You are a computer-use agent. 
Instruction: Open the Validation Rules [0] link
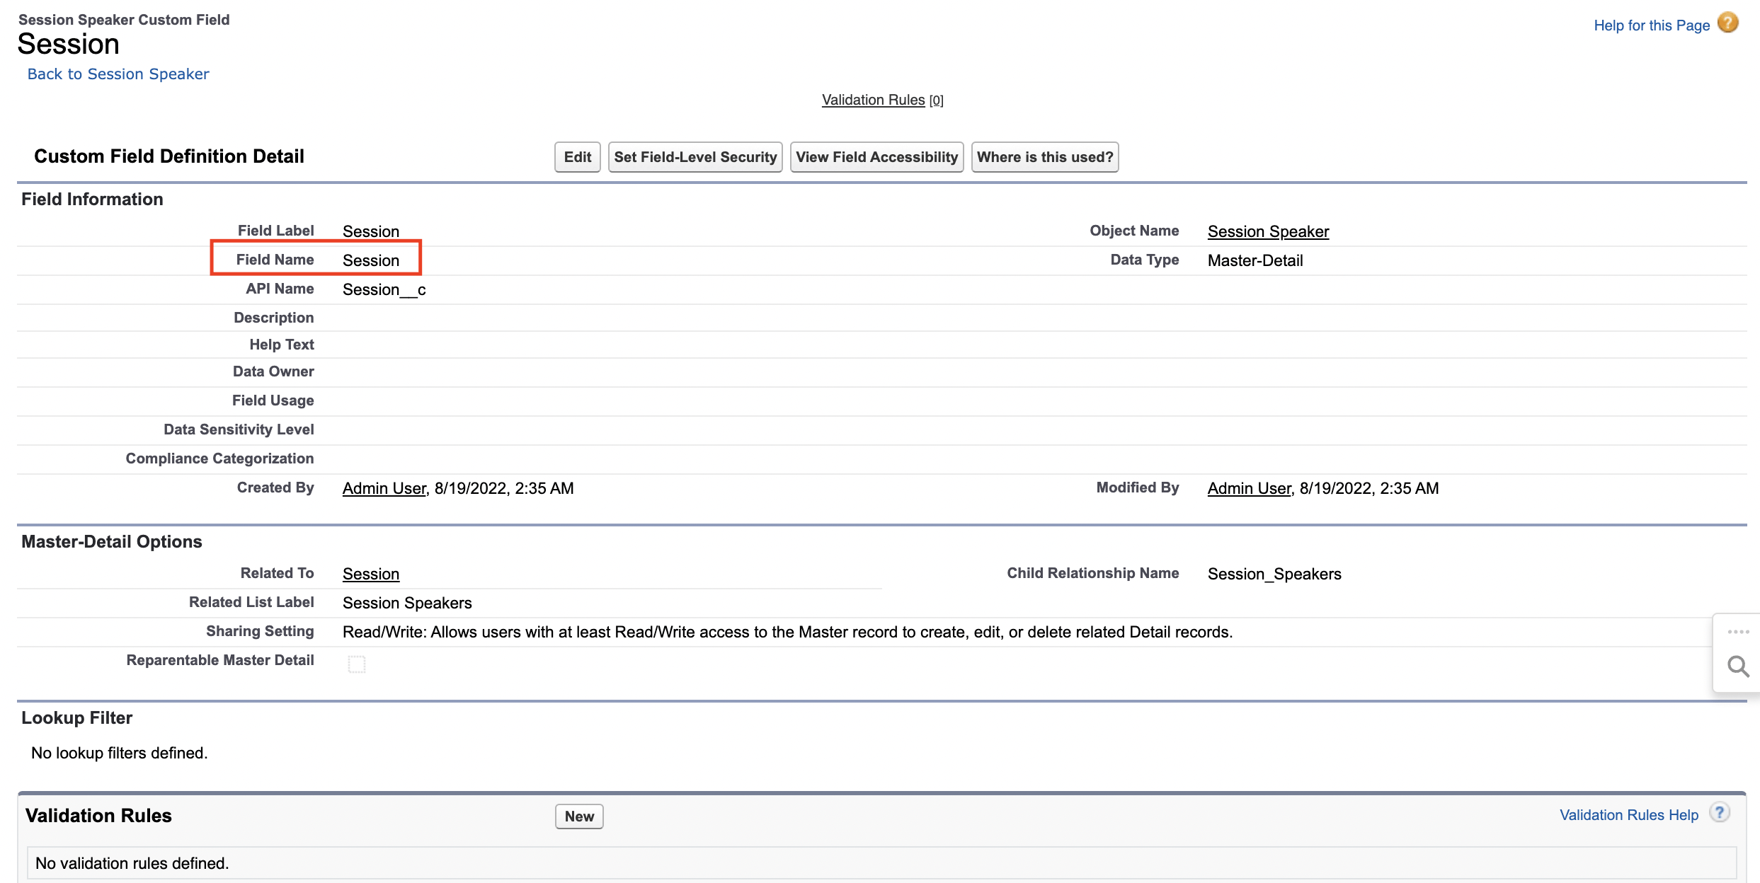pyautogui.click(x=872, y=100)
